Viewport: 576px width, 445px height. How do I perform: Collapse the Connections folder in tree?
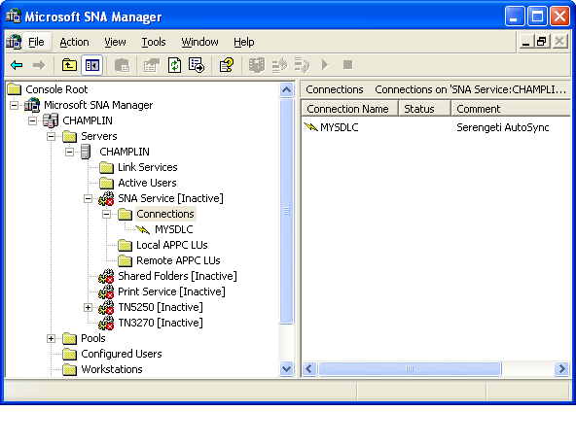[106, 214]
